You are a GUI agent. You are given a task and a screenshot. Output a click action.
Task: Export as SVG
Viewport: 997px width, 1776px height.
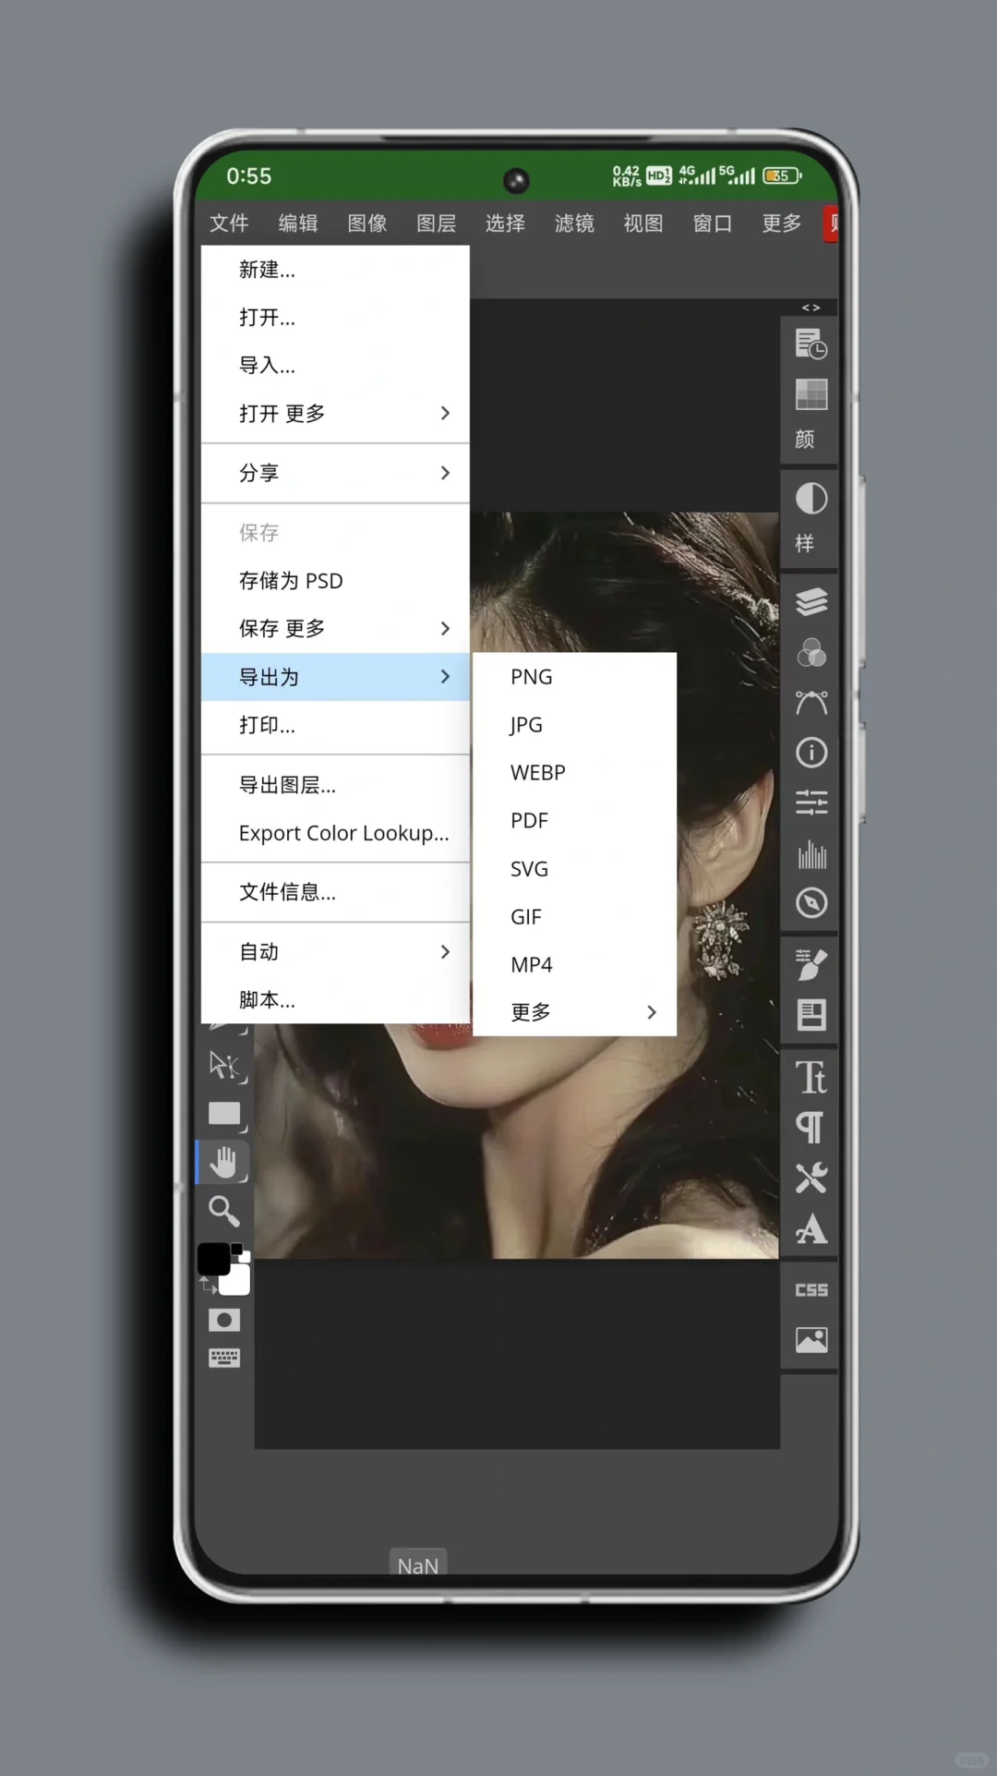[574, 869]
